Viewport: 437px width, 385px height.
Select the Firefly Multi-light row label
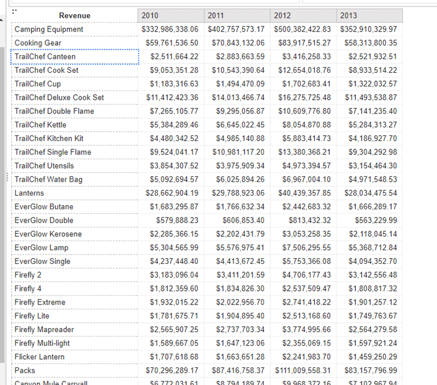[x=75, y=343]
